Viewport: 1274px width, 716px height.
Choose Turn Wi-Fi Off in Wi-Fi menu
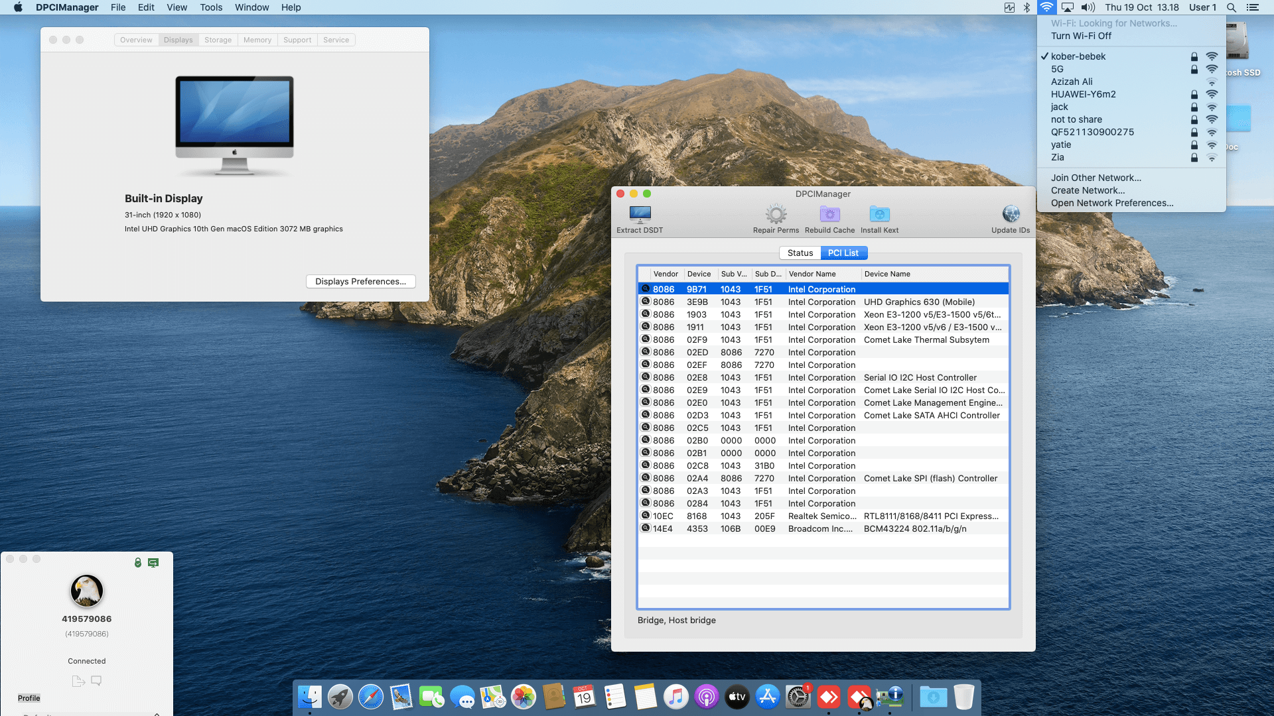tap(1131, 36)
